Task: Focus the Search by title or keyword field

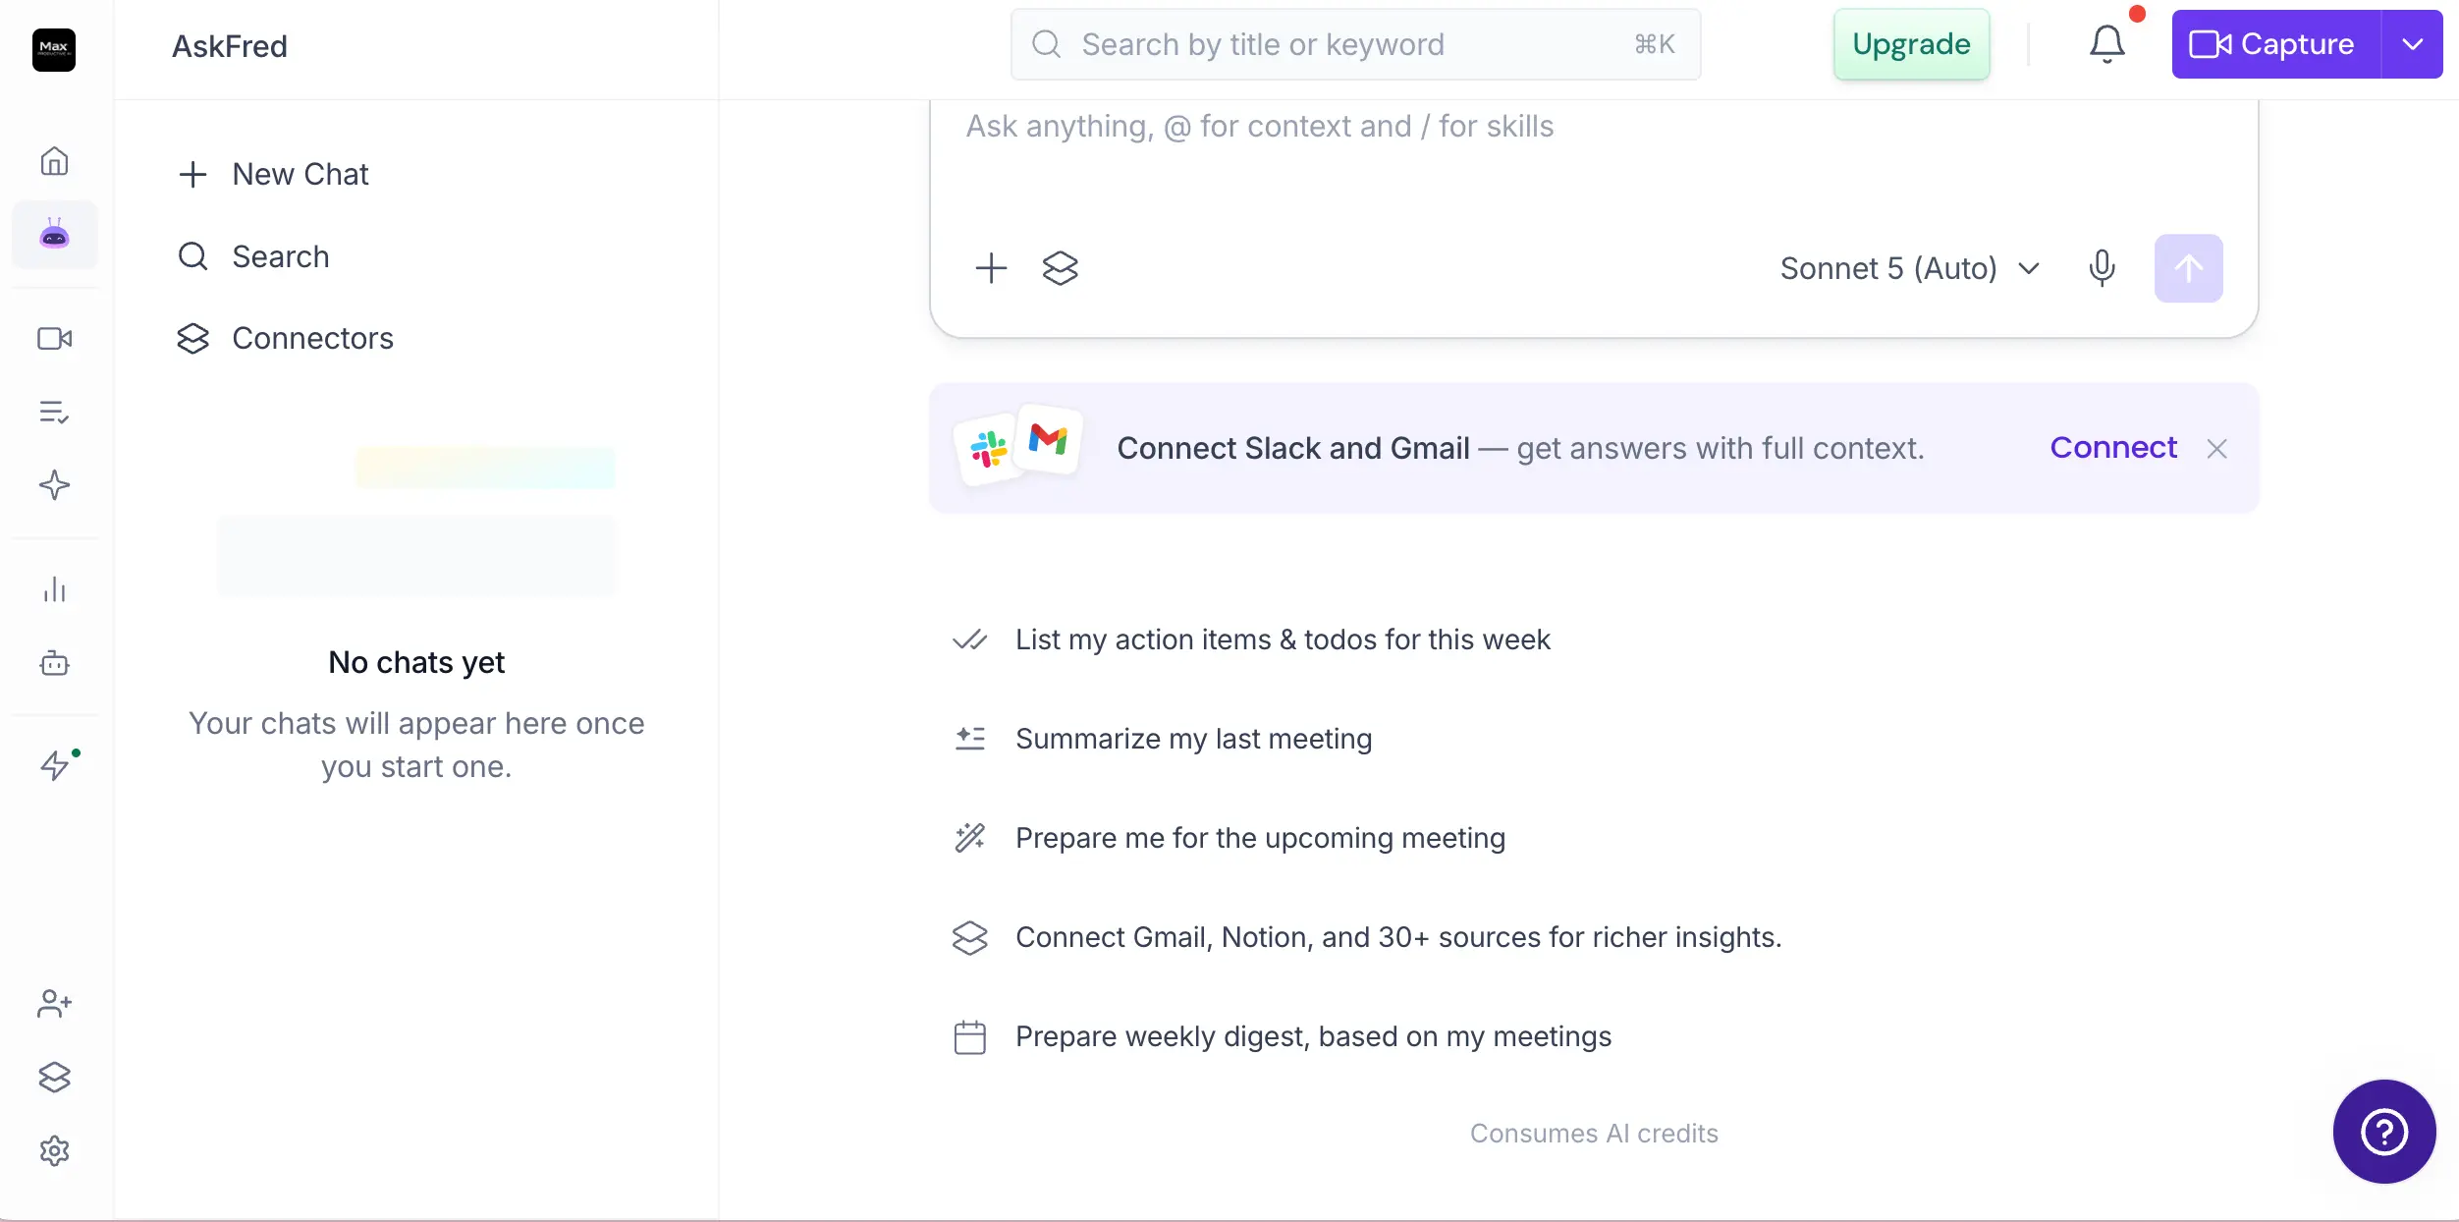Action: 1355,44
